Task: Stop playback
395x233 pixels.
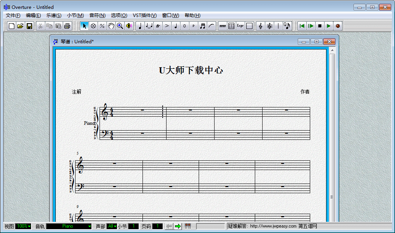Action: click(x=319, y=26)
